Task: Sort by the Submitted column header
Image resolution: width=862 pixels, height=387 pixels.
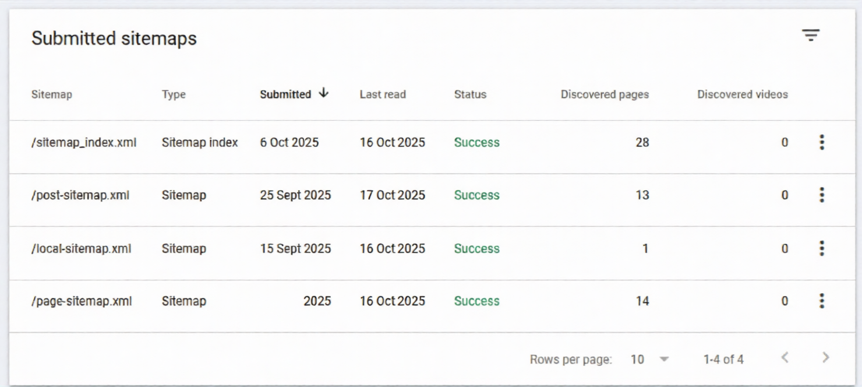Action: 285,94
